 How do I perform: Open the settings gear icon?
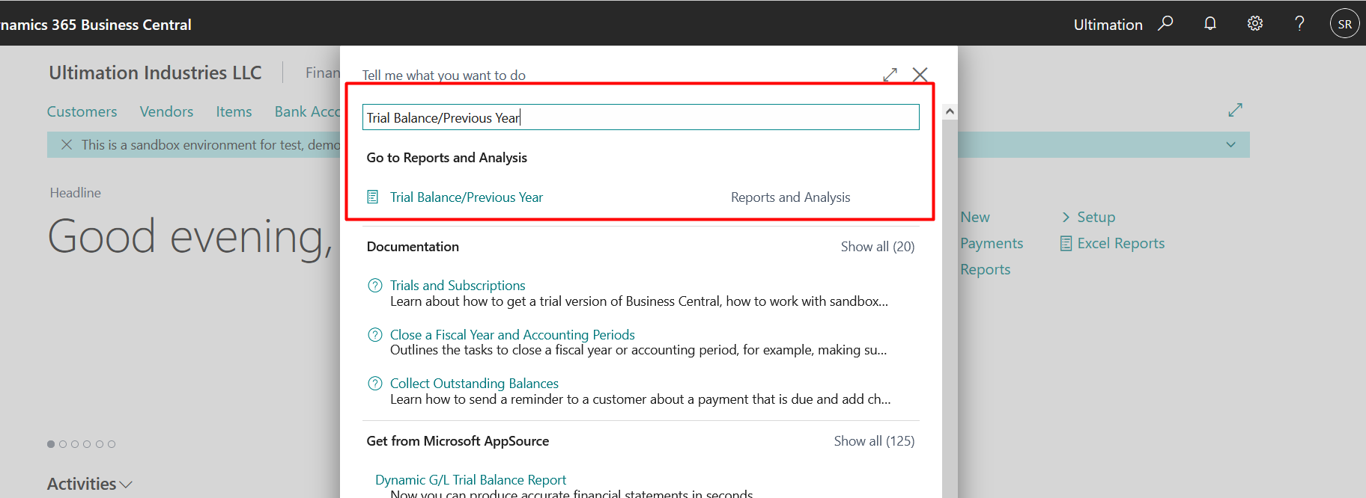click(x=1255, y=24)
